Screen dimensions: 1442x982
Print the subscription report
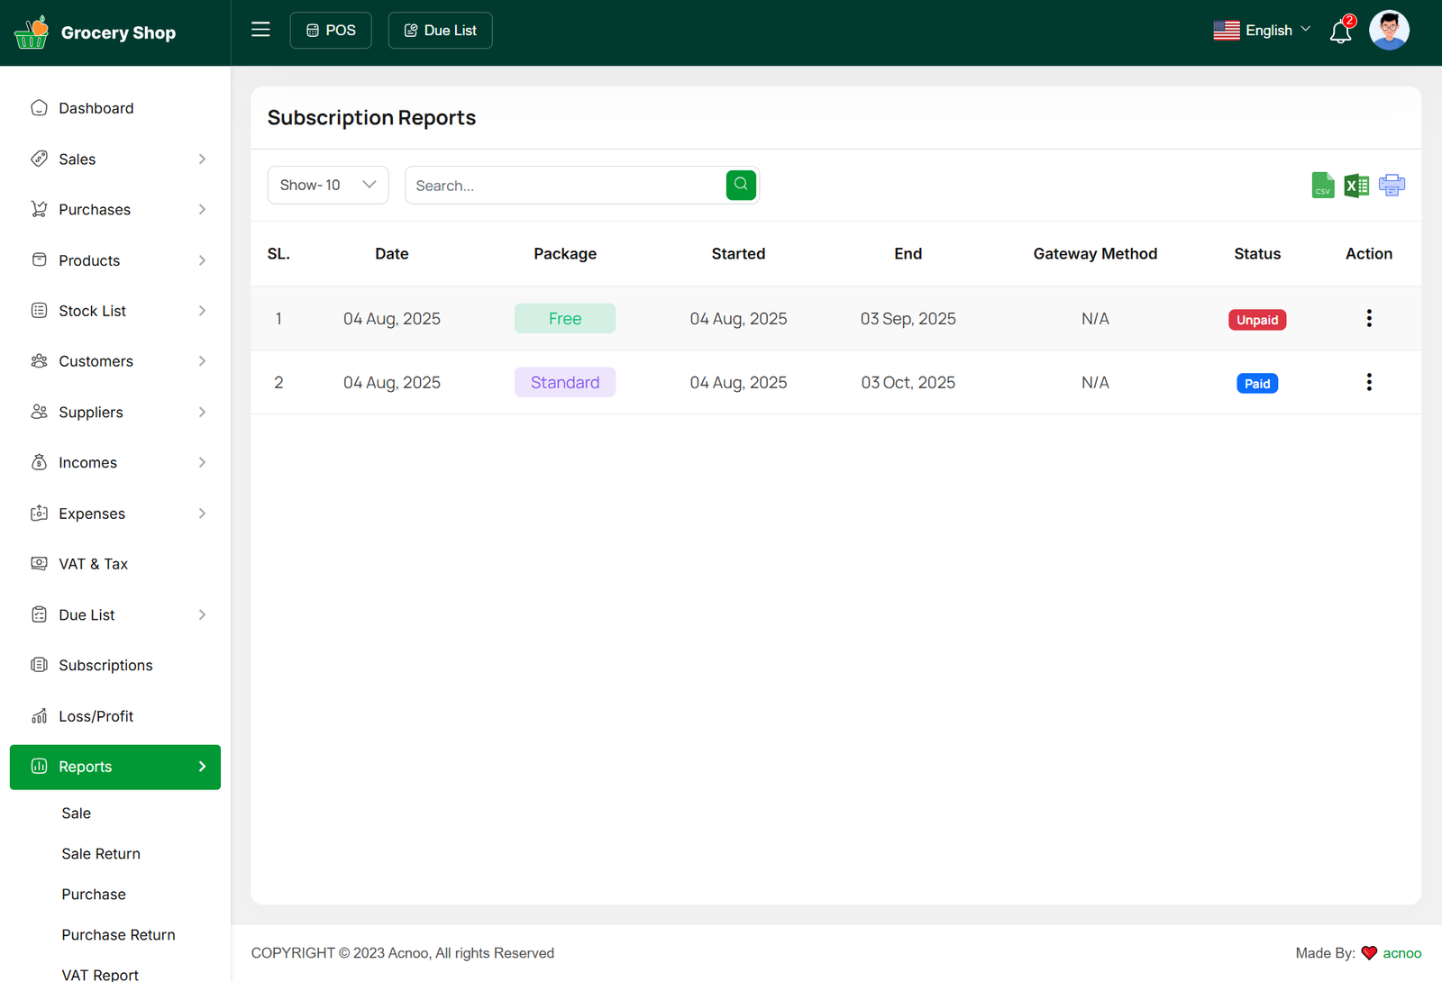[1392, 186]
